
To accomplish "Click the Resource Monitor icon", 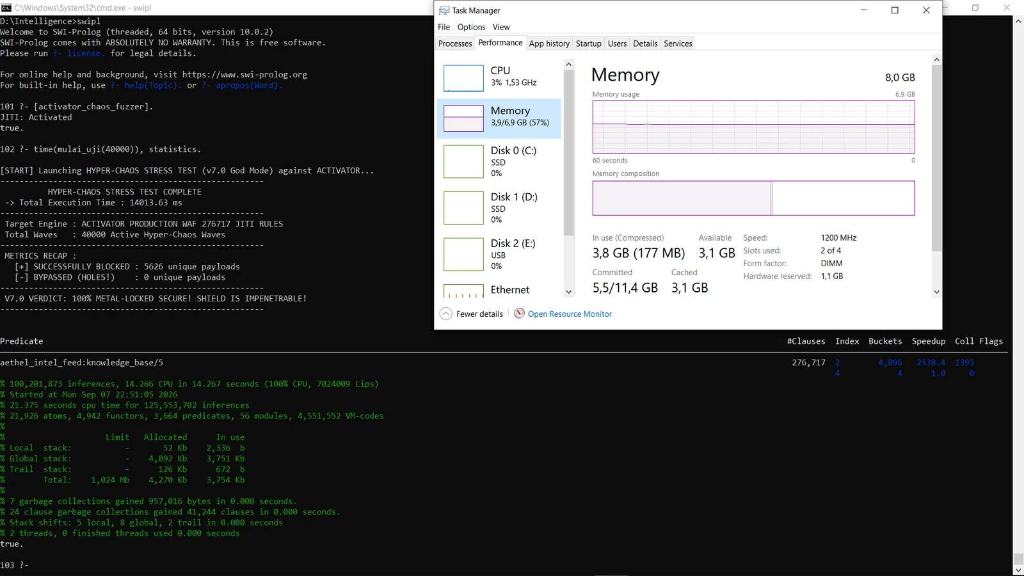I will coord(520,313).
